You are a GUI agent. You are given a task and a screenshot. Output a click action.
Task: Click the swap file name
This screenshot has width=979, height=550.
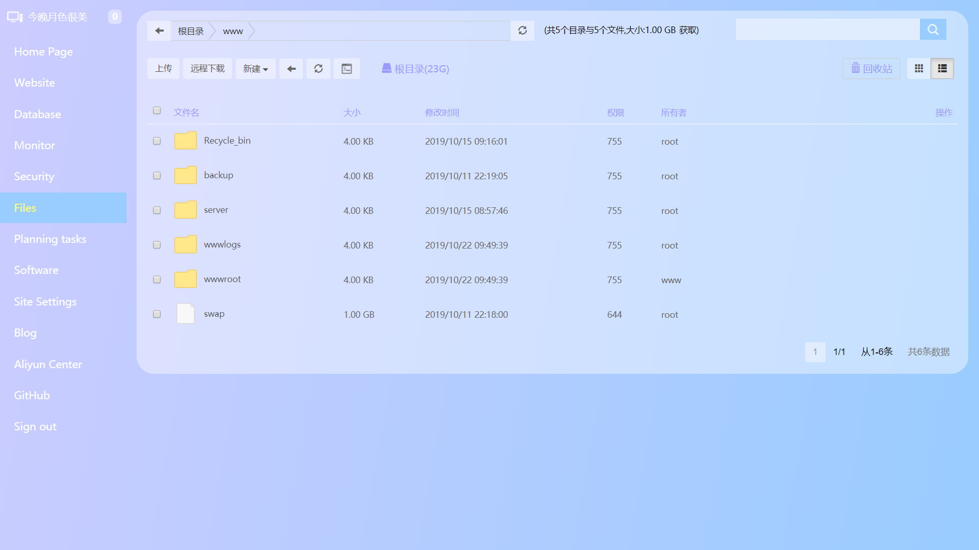click(x=214, y=314)
